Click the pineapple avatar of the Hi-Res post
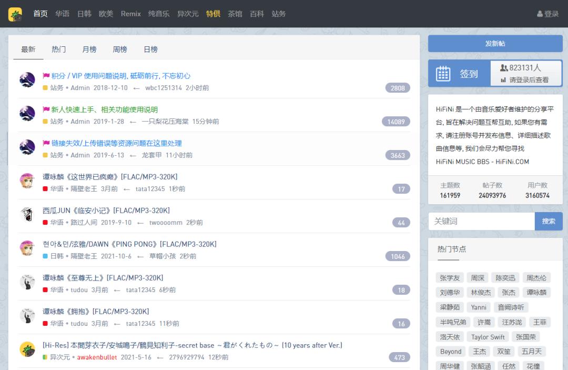 click(x=27, y=350)
